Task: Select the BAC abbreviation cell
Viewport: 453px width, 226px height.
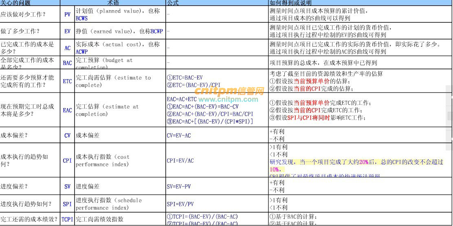Action: pyautogui.click(x=67, y=63)
